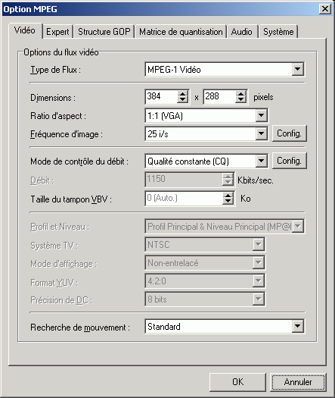This screenshot has width=335, height=398.
Task: Confirm settings with the OK button
Action: coord(237,382)
